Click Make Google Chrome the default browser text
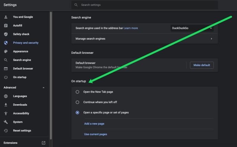The width and height of the screenshot is (237, 147). 101,67
